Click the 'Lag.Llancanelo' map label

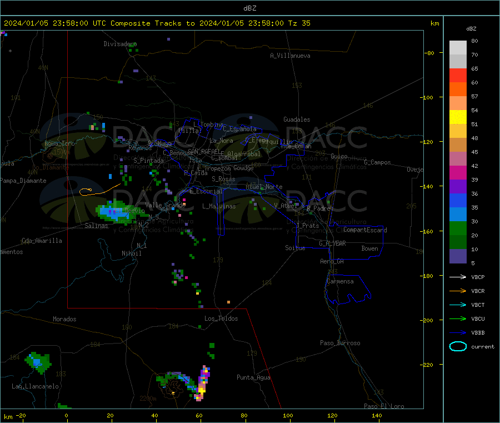point(35,386)
